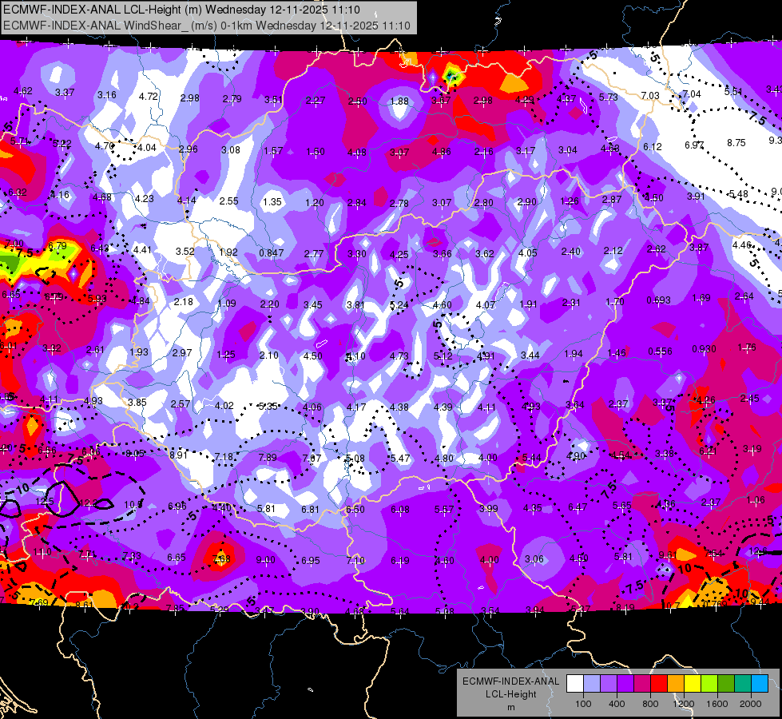Viewport: 782px width, 719px height.
Task: Click the wind shear value '7.18'
Action: (x=224, y=456)
